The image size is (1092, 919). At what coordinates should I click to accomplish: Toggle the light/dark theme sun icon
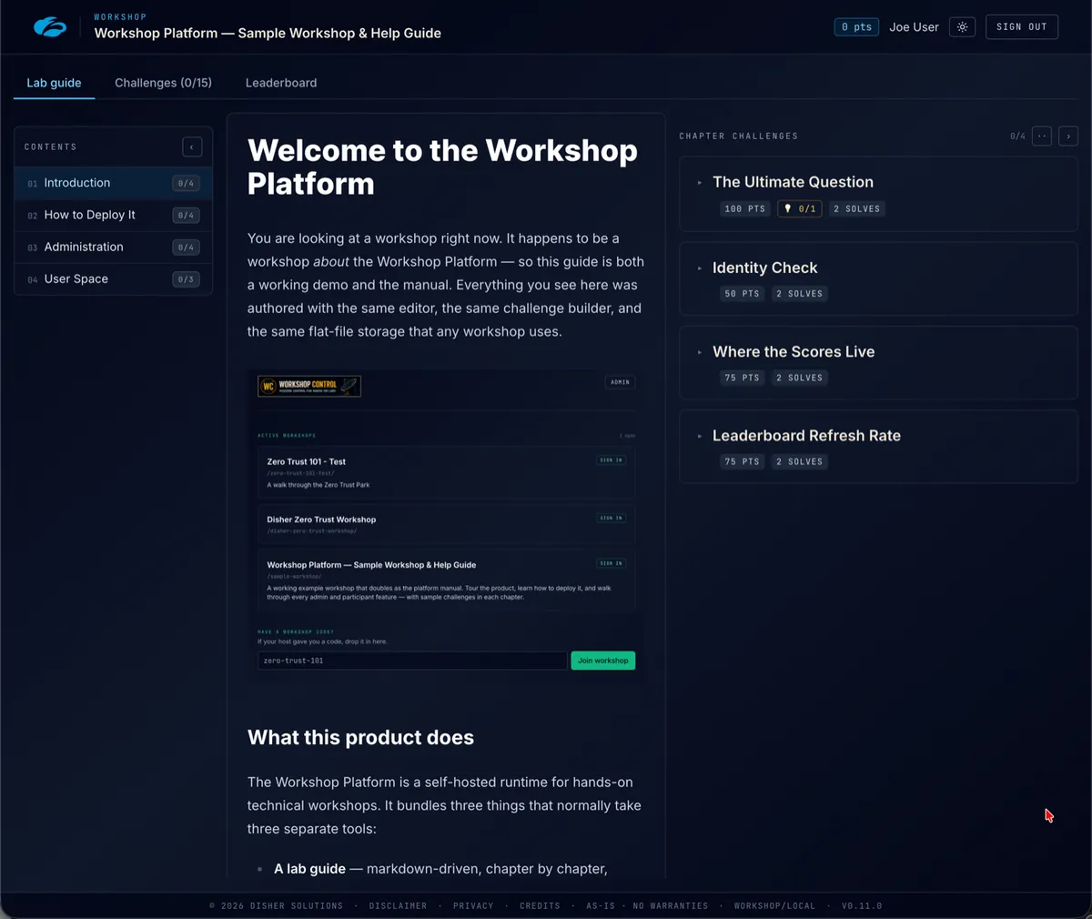click(962, 27)
